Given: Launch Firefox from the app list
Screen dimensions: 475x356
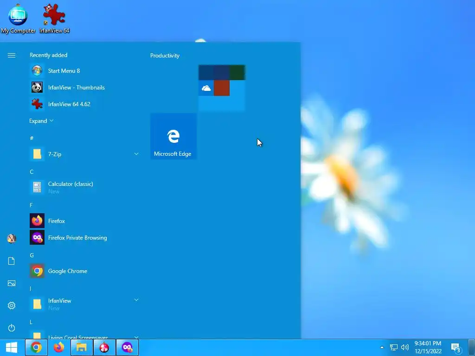Looking at the screenshot, I should (84, 221).
